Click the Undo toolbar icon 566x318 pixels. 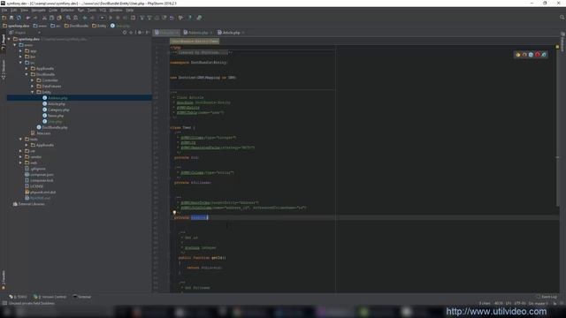point(27,18)
